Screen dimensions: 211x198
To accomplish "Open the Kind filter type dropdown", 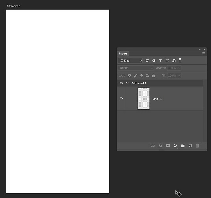I will click(130, 61).
